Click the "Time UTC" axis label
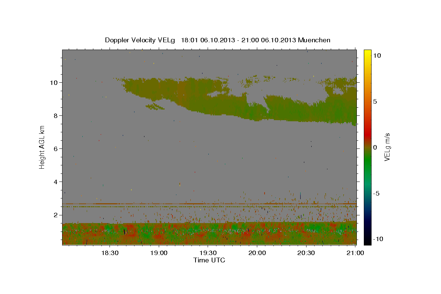 [x=209, y=260]
